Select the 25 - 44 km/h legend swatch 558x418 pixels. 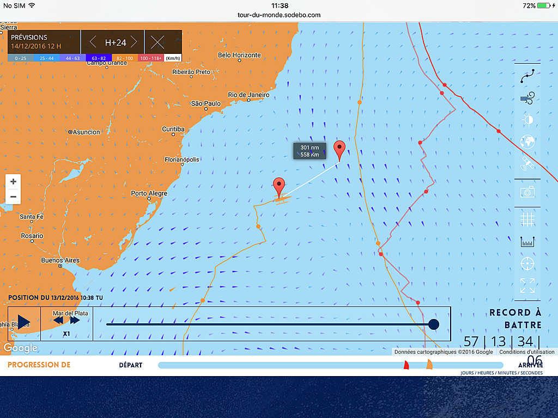[47, 58]
